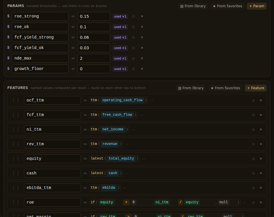This screenshot has width=274, height=217.
Task: Open Features From library
Action: coord(191,88)
